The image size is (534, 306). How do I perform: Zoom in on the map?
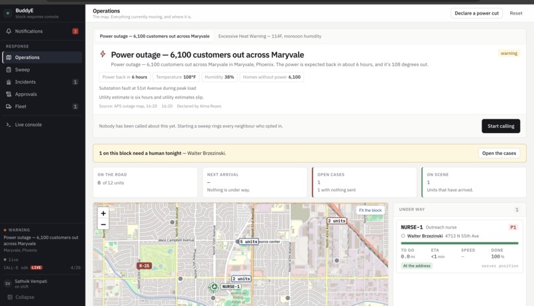coord(103,213)
